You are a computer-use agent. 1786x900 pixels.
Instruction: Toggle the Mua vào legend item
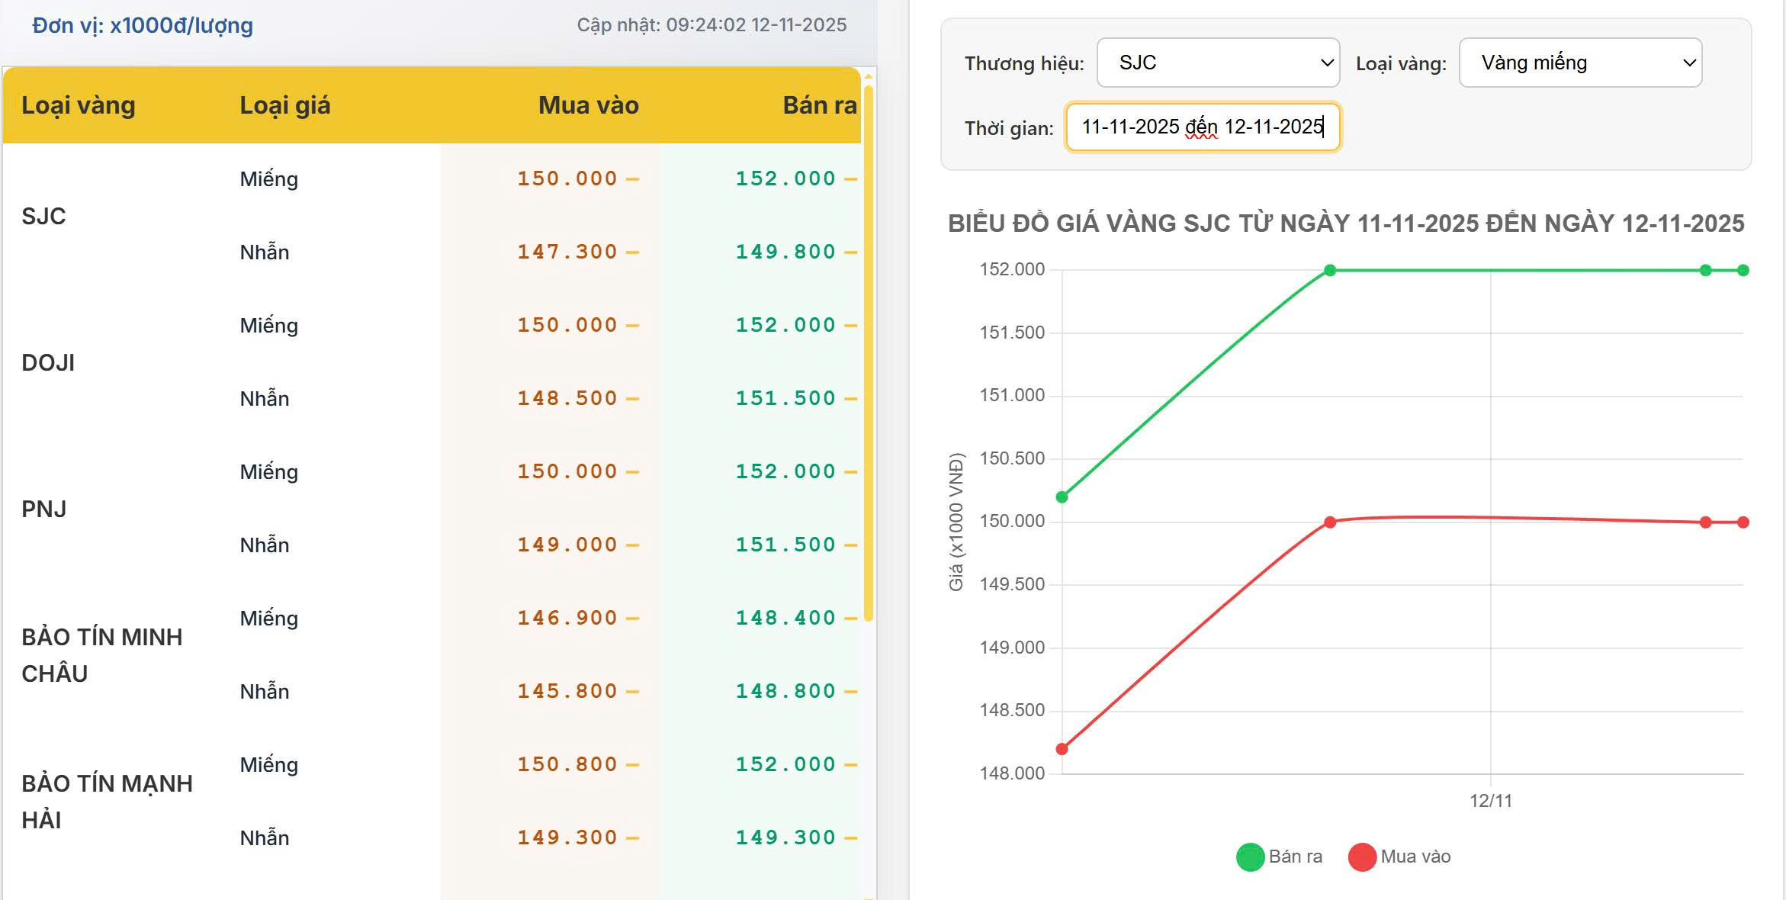tap(1415, 857)
